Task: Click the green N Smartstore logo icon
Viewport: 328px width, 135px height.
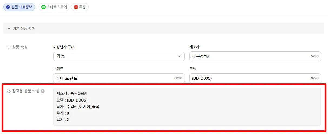Action: tap(44, 7)
